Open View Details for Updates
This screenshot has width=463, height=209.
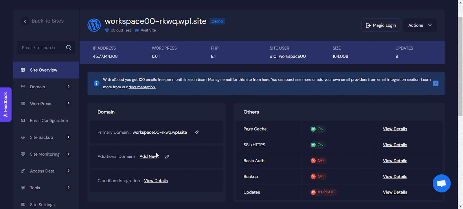coord(395,192)
